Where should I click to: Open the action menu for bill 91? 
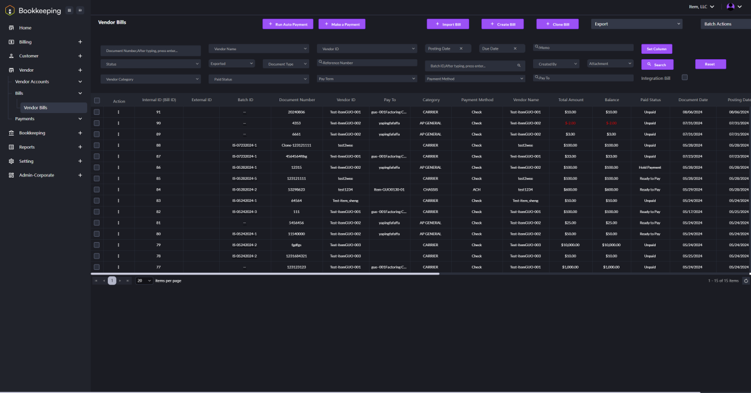pos(118,112)
